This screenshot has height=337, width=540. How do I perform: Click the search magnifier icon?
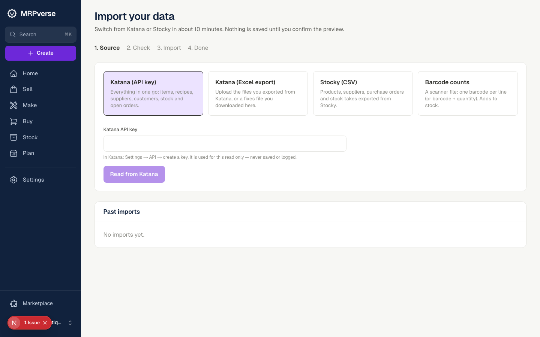[13, 34]
